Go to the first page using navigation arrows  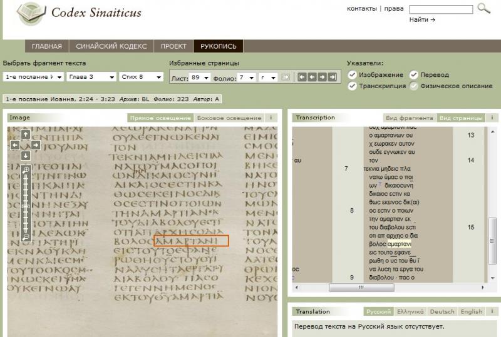click(x=302, y=77)
